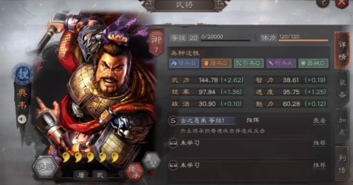The image size is (353, 185).
Task: Select the 重塑 hexagon icon
Action: pos(152,161)
